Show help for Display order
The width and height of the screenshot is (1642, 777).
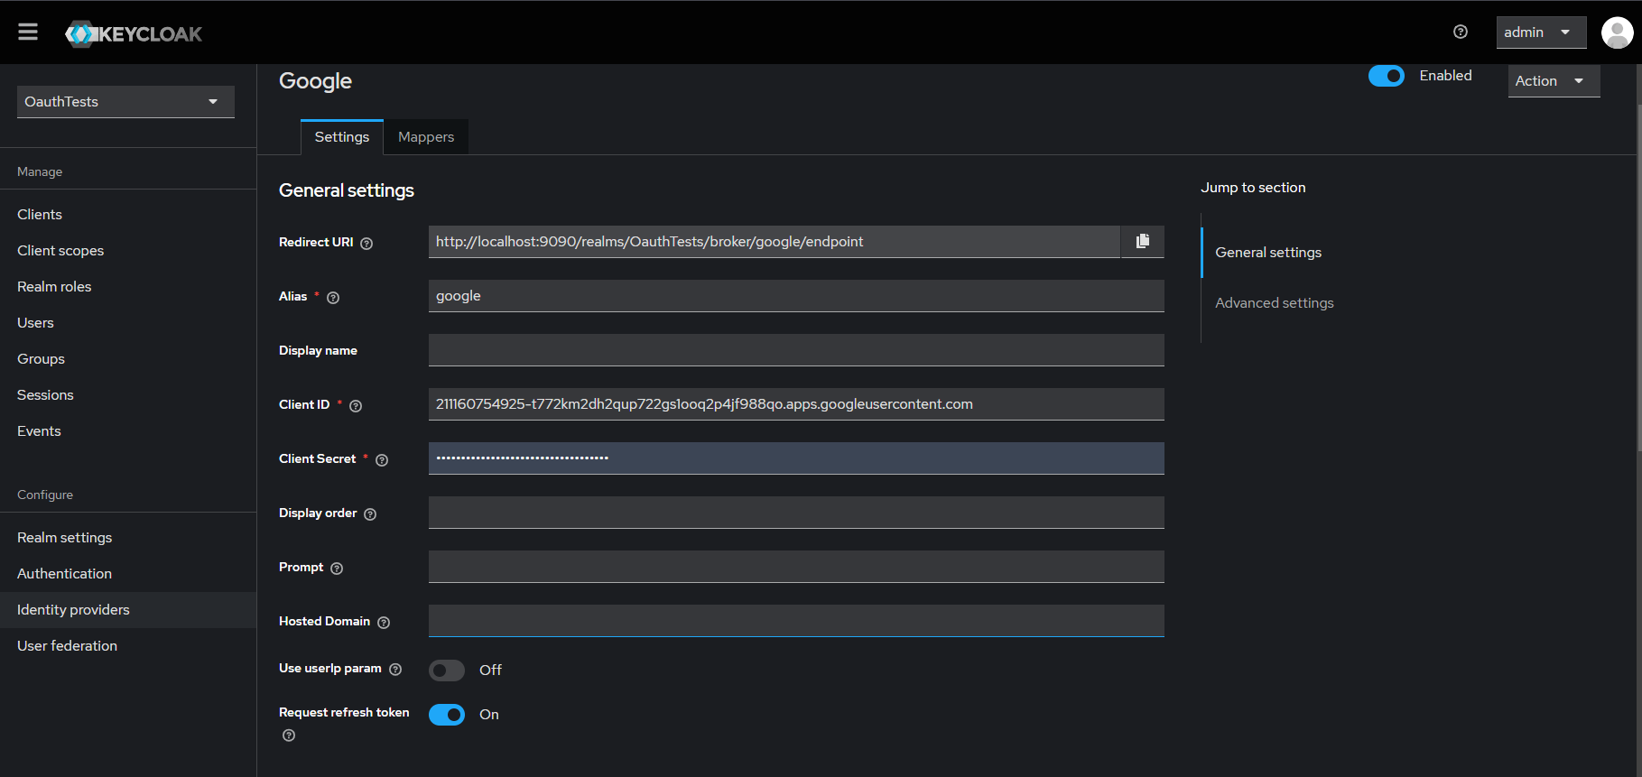tap(370, 514)
